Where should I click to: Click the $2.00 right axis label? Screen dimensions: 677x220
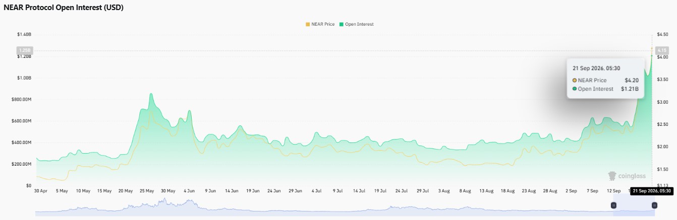point(662,146)
